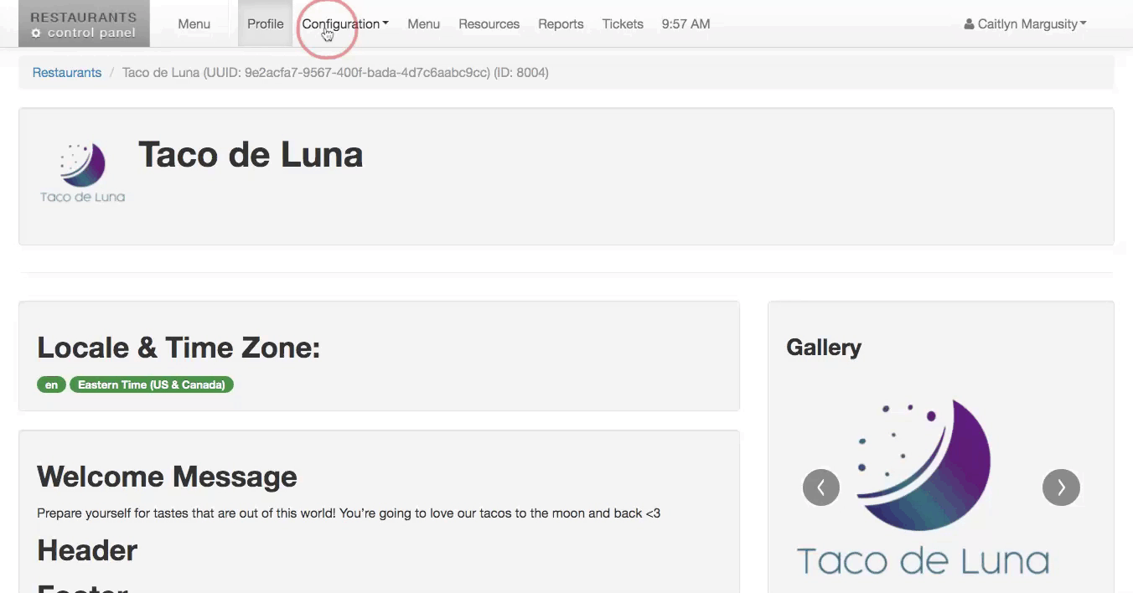The width and height of the screenshot is (1133, 593).
Task: Click the user silhouette icon beside Caitlyn Margusity
Action: 969,24
